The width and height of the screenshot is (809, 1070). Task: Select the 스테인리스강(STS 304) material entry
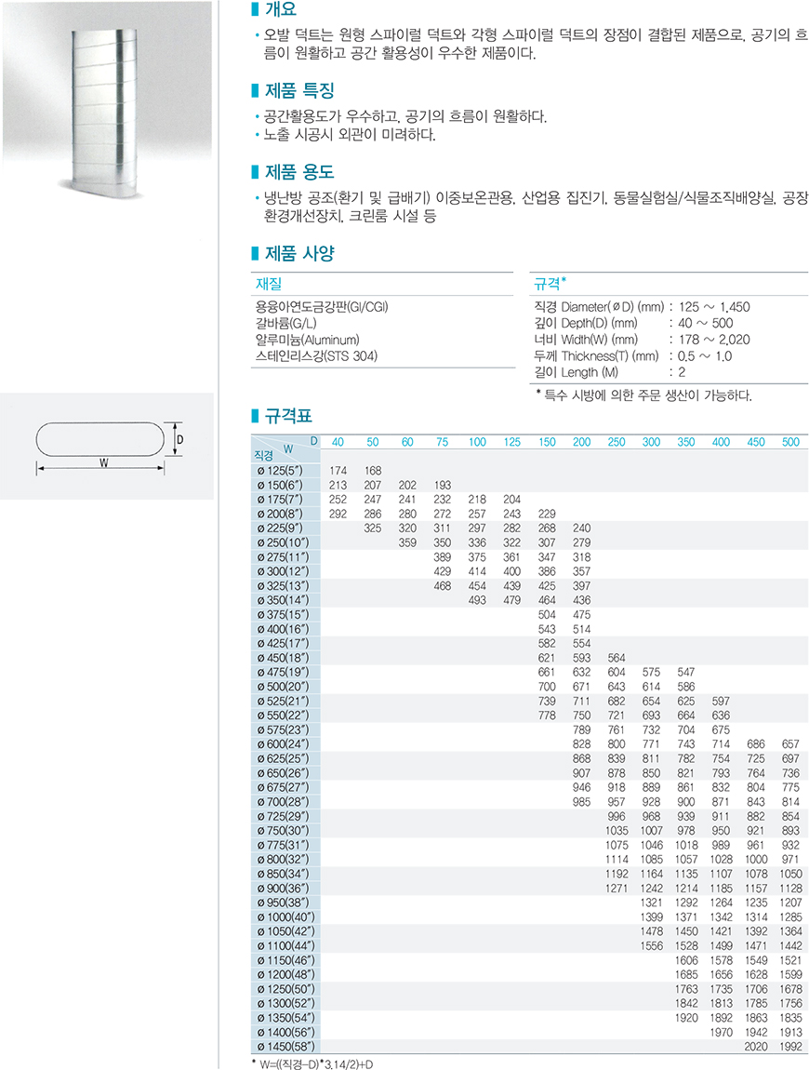point(316,355)
